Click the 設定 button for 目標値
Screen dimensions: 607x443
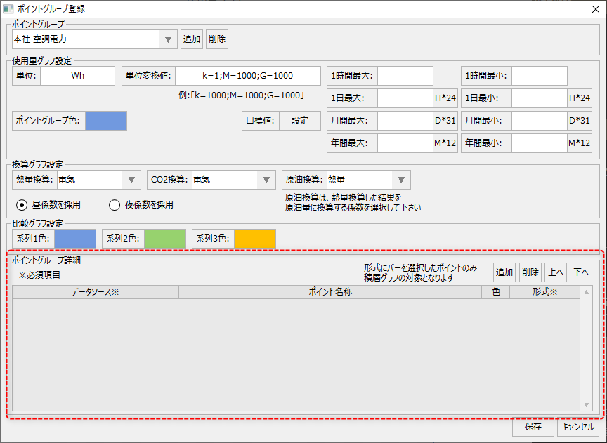point(300,121)
